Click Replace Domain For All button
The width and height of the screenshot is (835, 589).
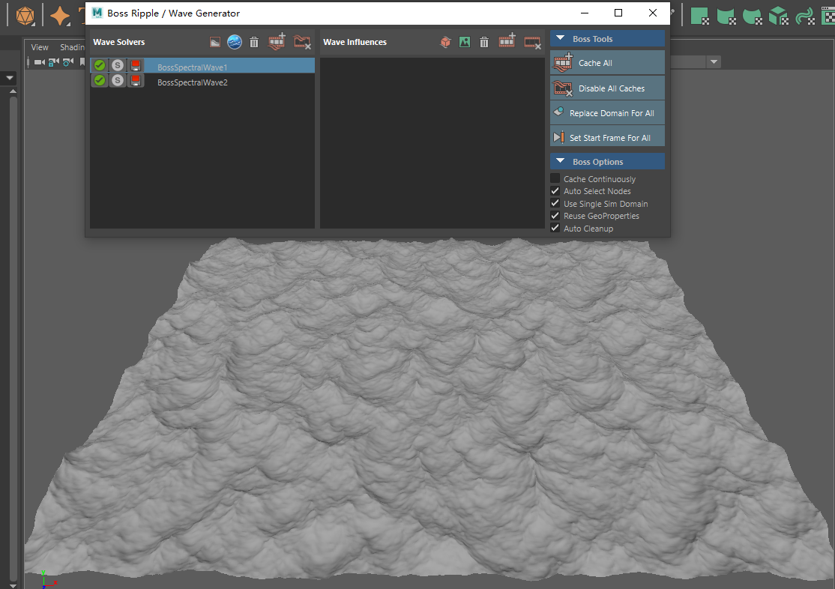point(607,113)
